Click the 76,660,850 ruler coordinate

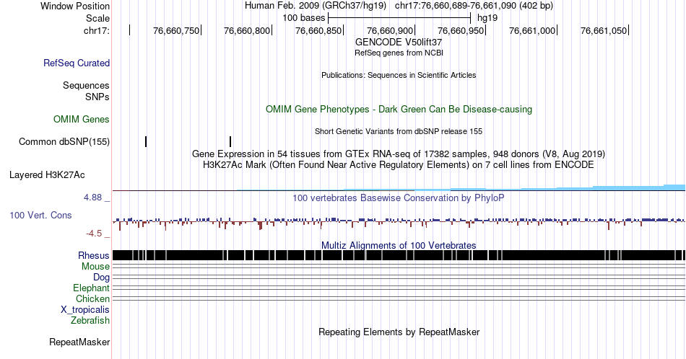[x=318, y=30]
